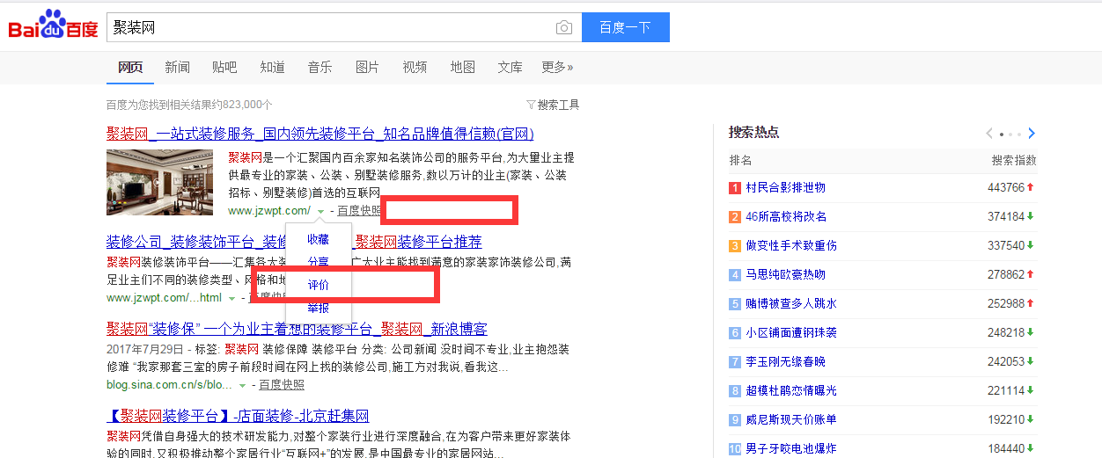Image resolution: width=1102 pixels, height=458 pixels.
Task: Open 百度快照 under sina blog result
Action: tap(282, 385)
